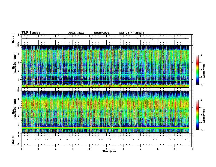
Task: Click the "6" tick on the Time axis
Action: coord(124,149)
